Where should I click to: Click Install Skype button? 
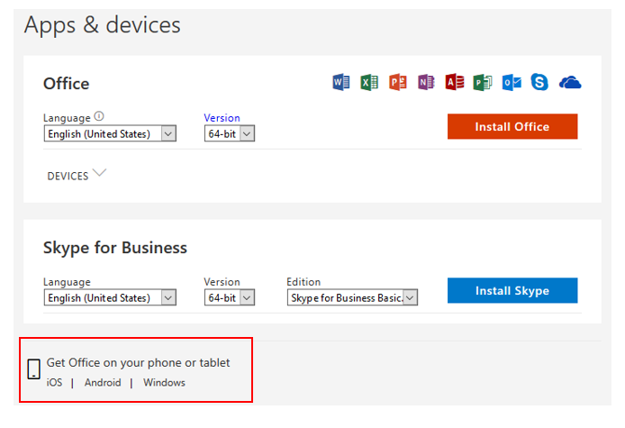click(512, 290)
